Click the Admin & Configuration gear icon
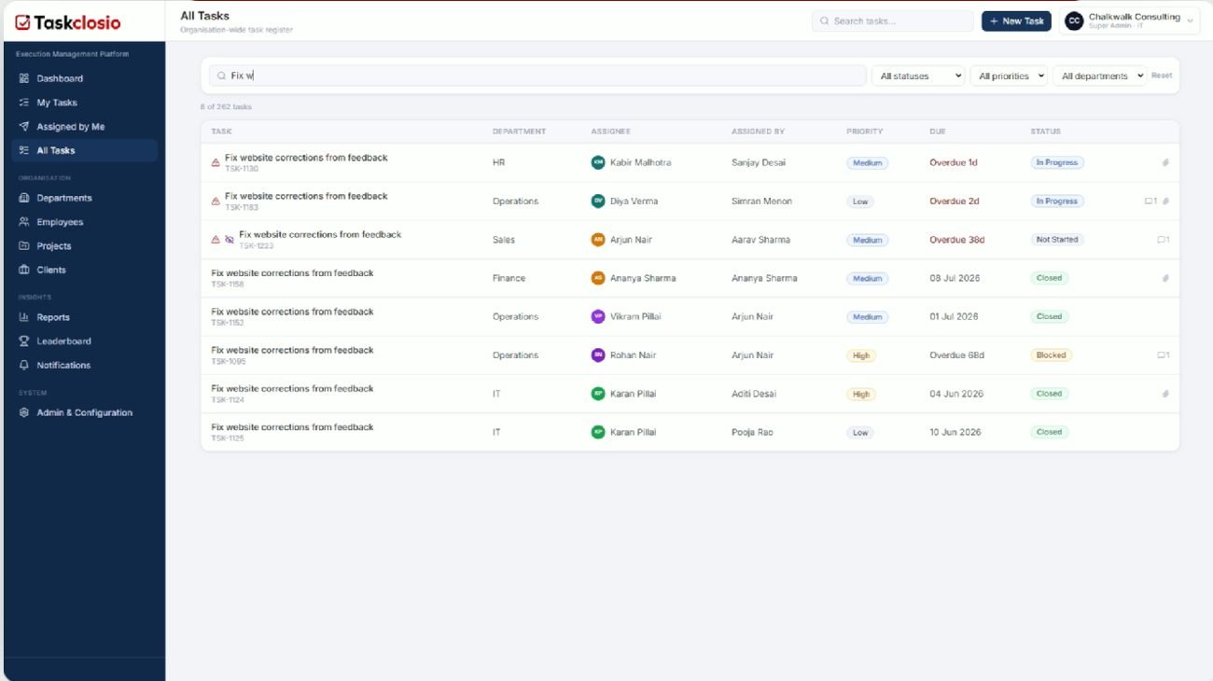 click(24, 412)
